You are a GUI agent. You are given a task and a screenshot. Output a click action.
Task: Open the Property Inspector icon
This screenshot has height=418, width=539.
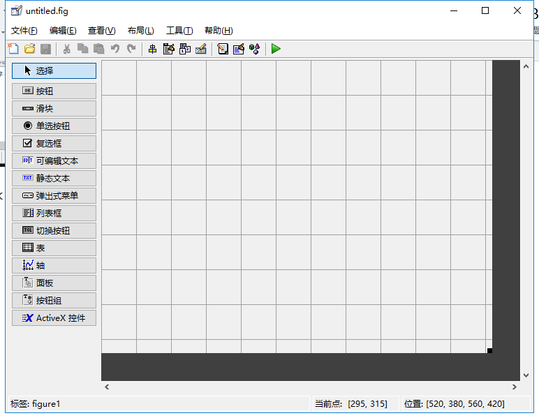tap(239, 49)
